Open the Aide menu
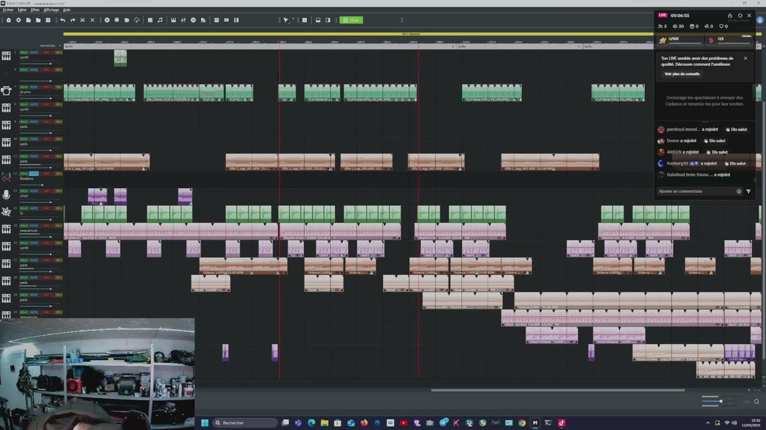Viewport: 766px width, 430px height. point(66,10)
